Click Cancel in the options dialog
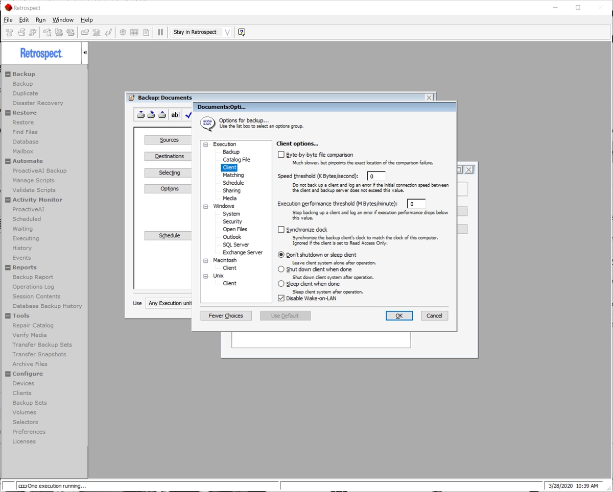Screen dimensions: 613x492 pyautogui.click(x=434, y=316)
